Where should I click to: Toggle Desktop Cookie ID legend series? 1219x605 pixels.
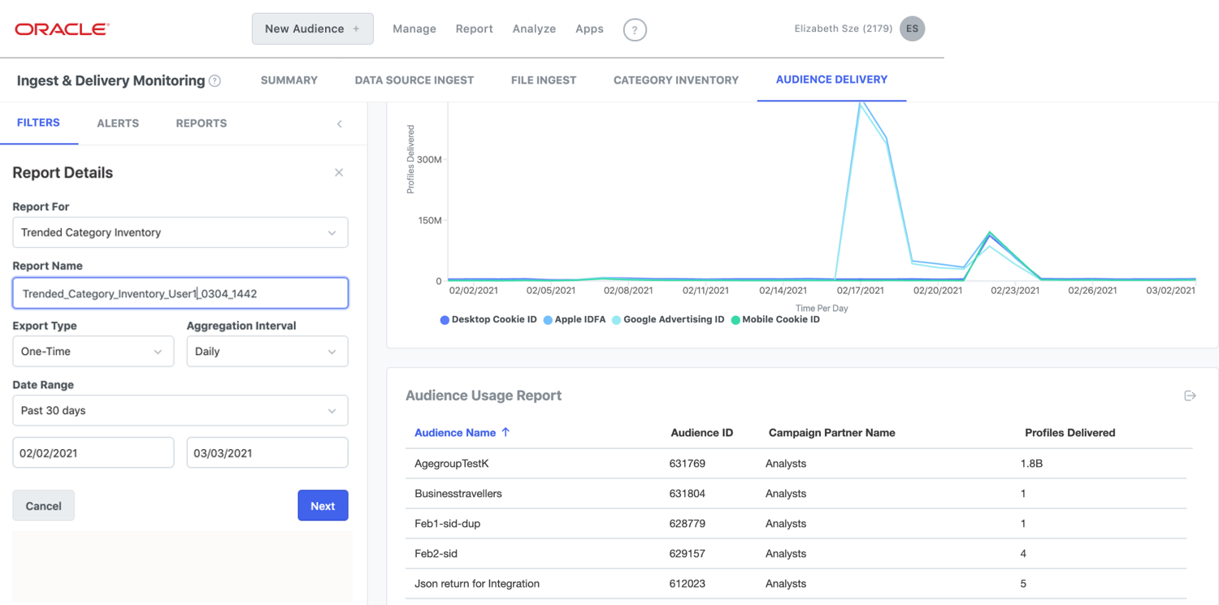click(488, 320)
